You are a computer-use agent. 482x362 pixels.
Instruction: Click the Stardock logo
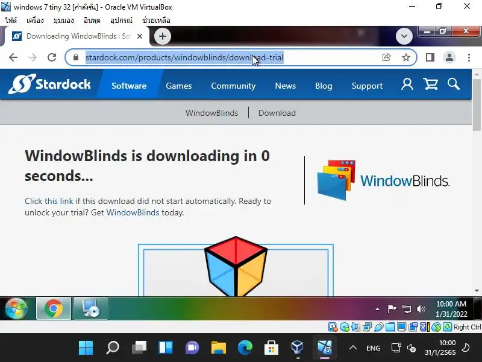coord(49,84)
